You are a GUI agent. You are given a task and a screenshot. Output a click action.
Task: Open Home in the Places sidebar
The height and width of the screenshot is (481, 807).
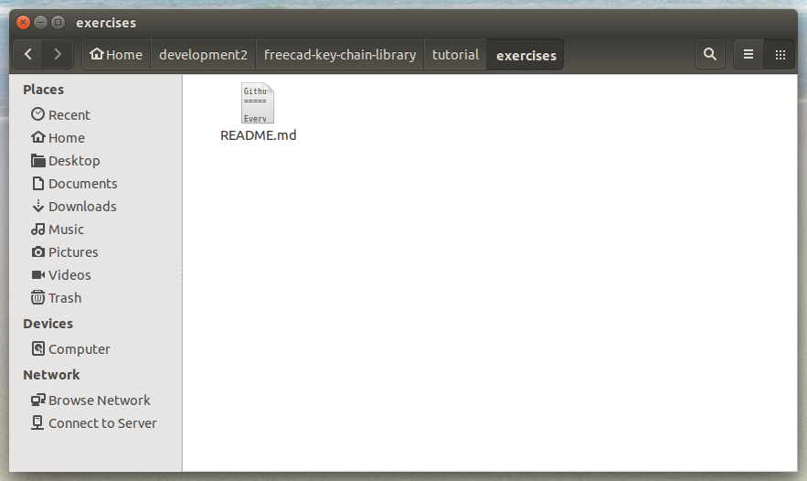pyautogui.click(x=95, y=138)
